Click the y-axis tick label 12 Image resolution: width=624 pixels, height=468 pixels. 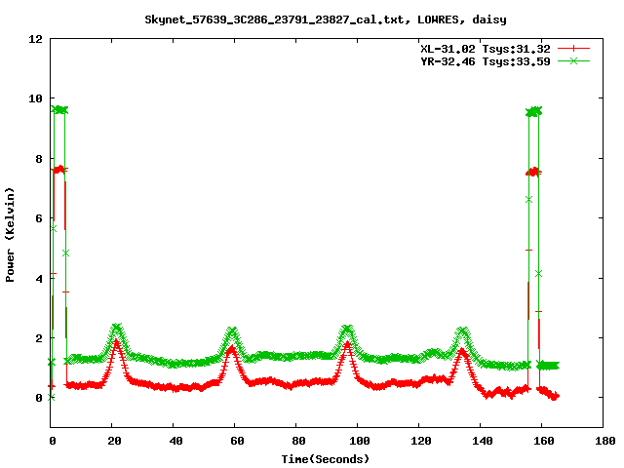(35, 39)
